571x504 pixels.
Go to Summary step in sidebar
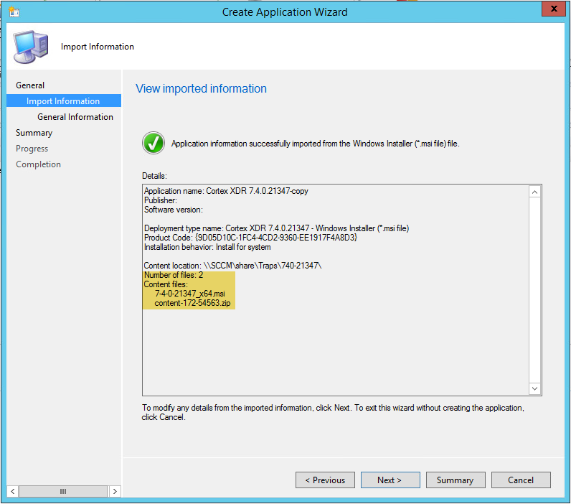[34, 133]
